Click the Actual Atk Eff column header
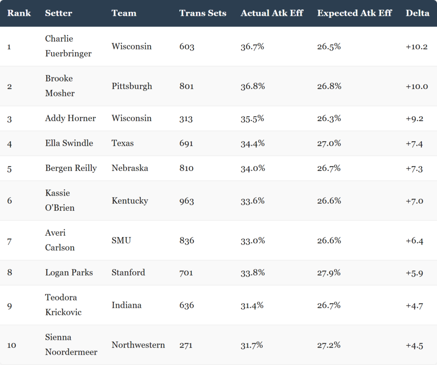This screenshot has height=365, width=437. [272, 13]
